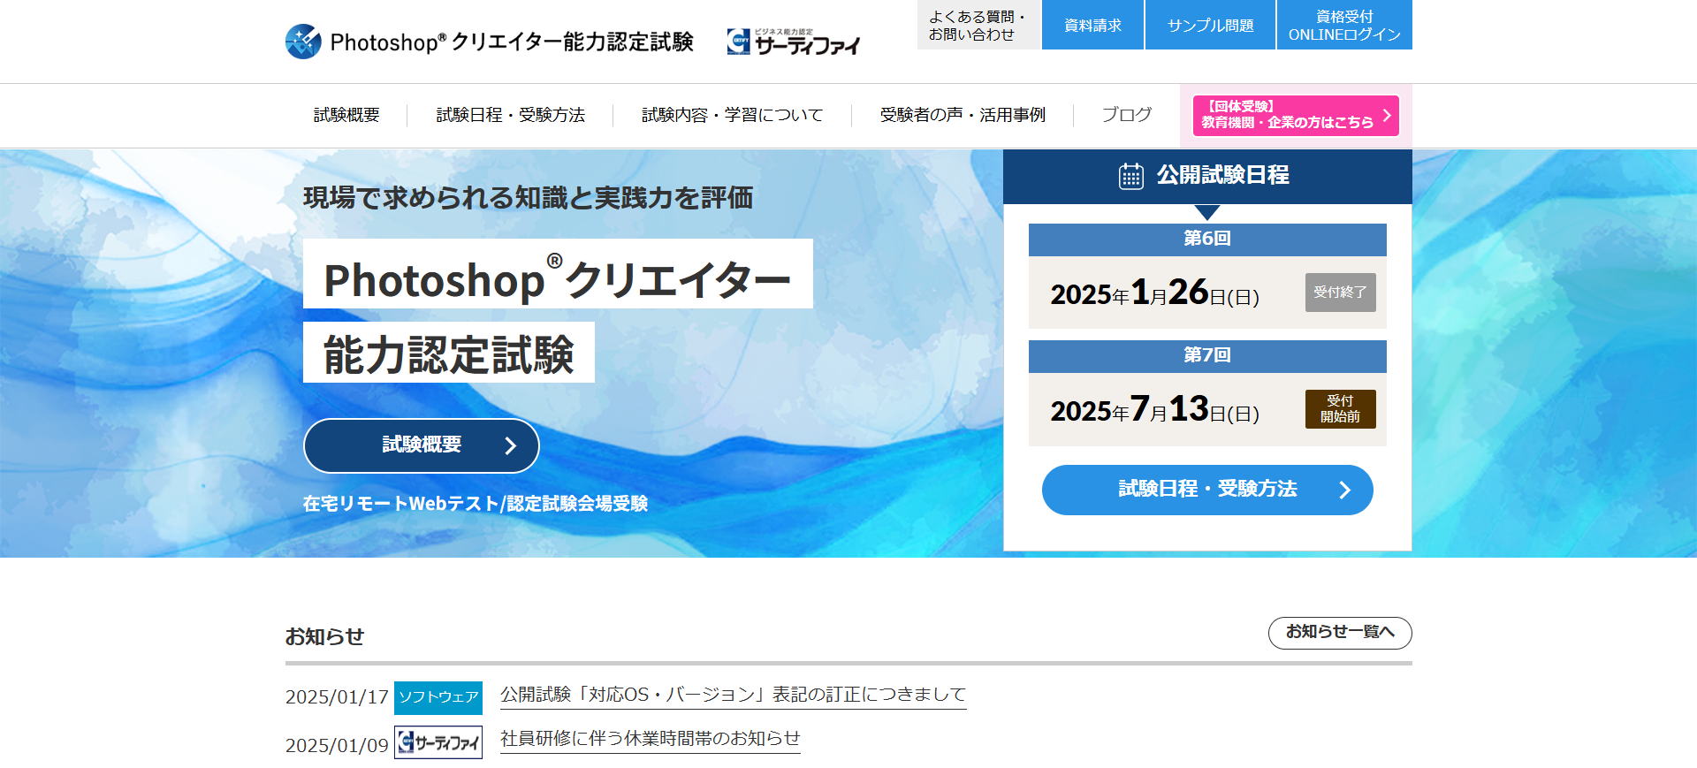
Task: Open サンプル問題 button
Action: [1210, 25]
